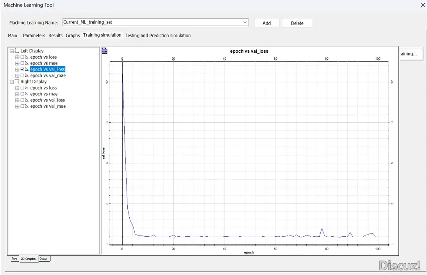Screen dimensions: 427x275
Task: Click the Right Display axis icon
Action: point(17,81)
